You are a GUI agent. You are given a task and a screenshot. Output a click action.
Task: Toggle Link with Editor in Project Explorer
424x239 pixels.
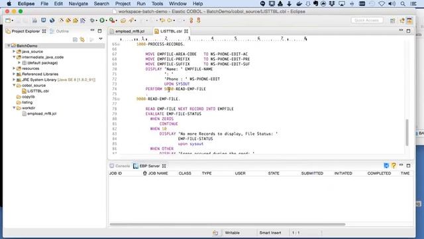(x=82, y=40)
